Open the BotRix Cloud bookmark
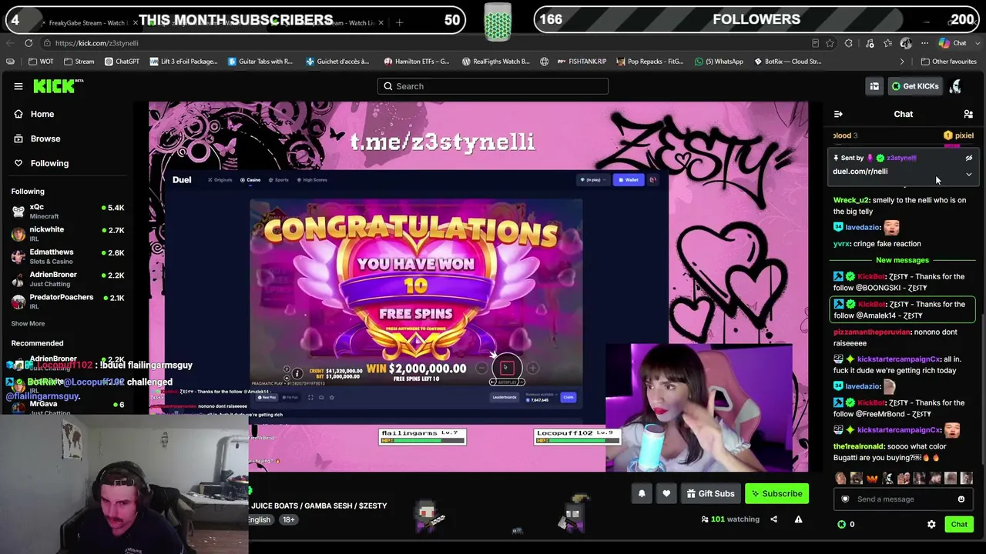This screenshot has width=986, height=554. click(787, 62)
